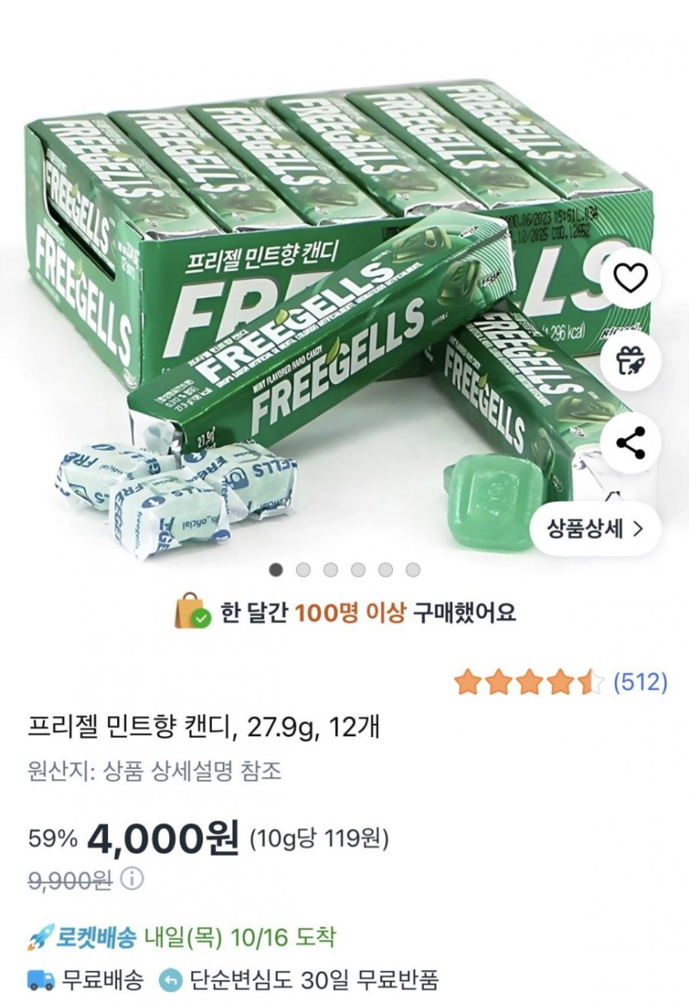Screen dimensions: 689x1003
Task: Open the share icon
Action: 631,444
